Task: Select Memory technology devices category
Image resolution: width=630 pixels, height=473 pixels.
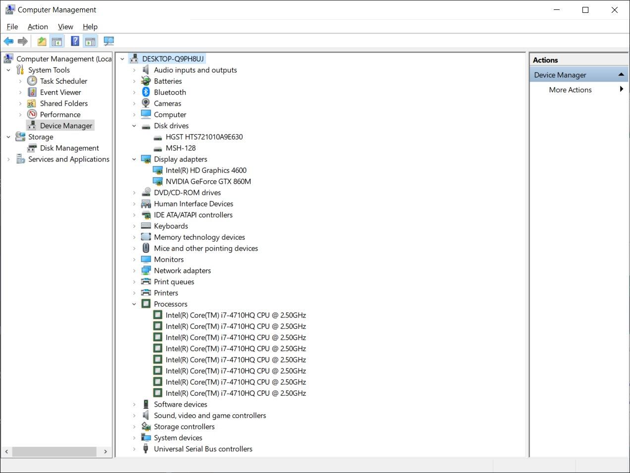Action: [x=200, y=237]
